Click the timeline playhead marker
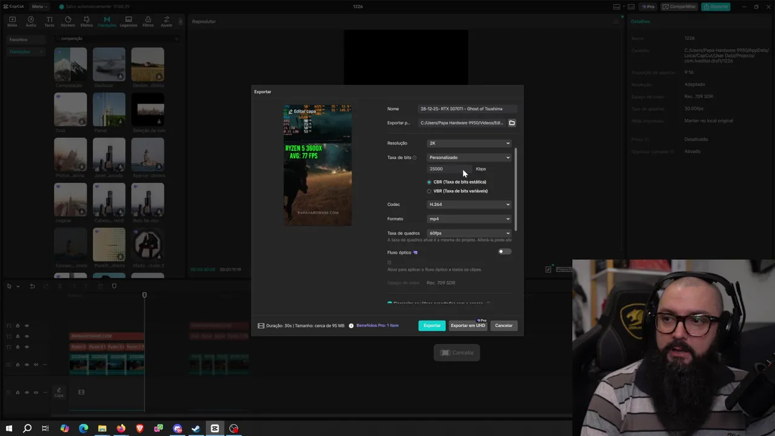The width and height of the screenshot is (775, 436). point(144,295)
